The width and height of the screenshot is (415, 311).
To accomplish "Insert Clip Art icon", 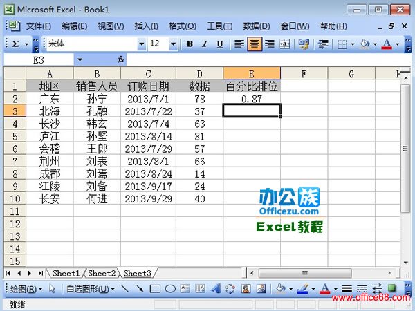I will [246, 288].
